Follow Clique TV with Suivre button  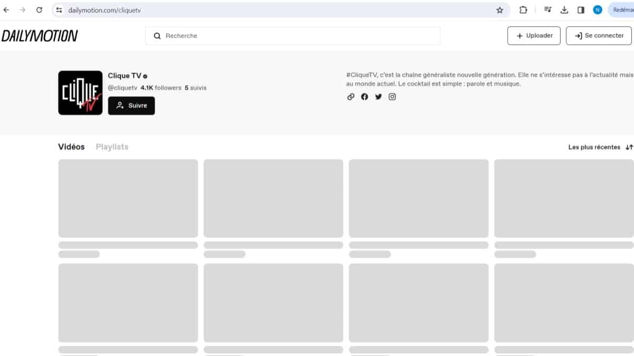(132, 105)
